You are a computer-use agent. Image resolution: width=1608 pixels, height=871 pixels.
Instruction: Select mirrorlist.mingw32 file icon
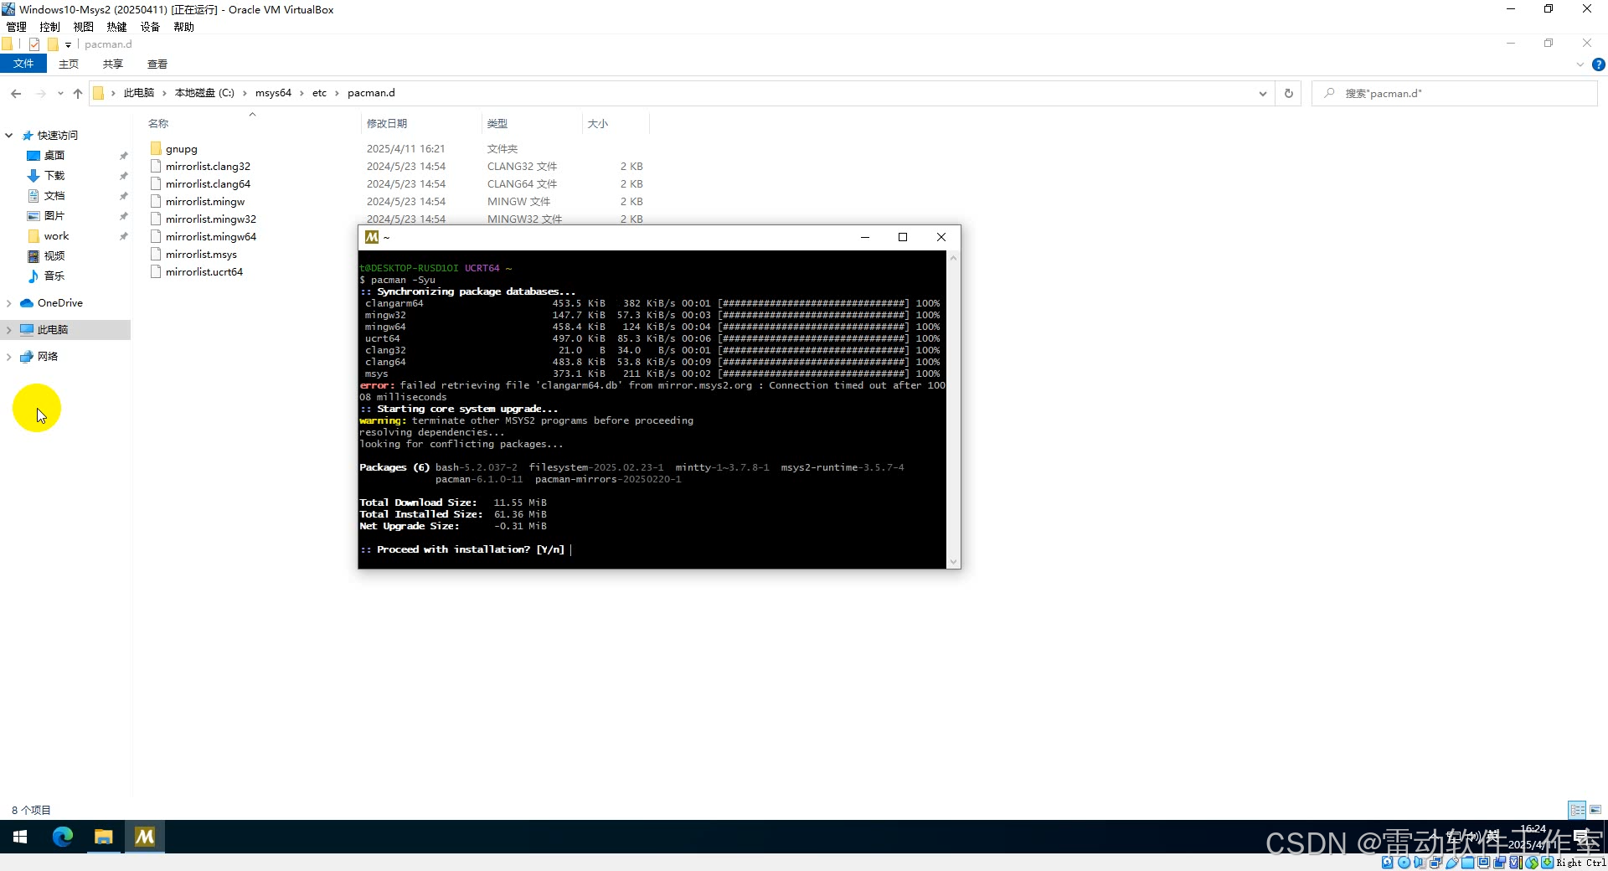click(x=156, y=219)
